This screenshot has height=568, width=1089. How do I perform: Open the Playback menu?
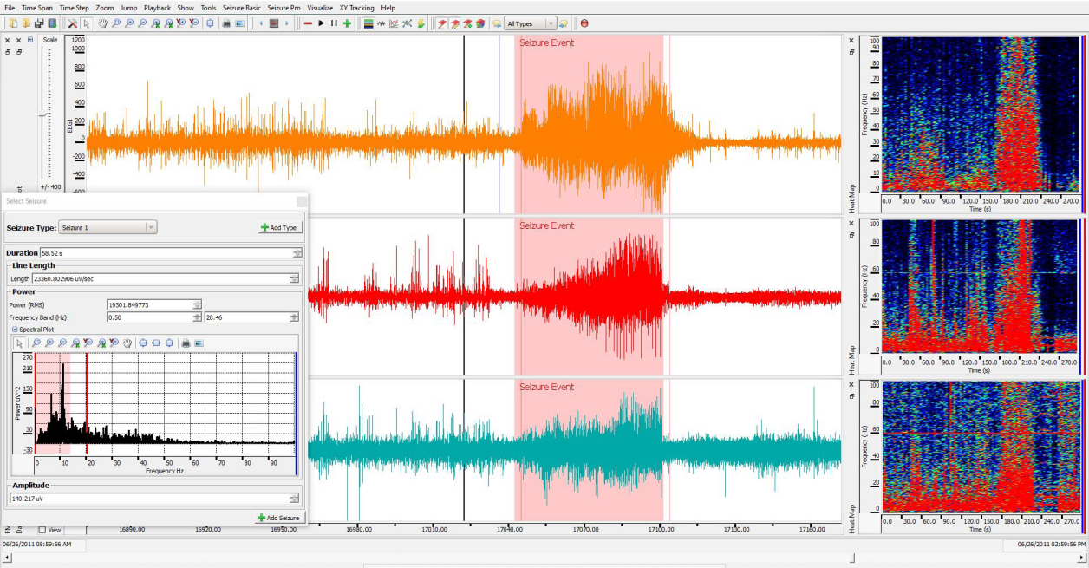158,8
